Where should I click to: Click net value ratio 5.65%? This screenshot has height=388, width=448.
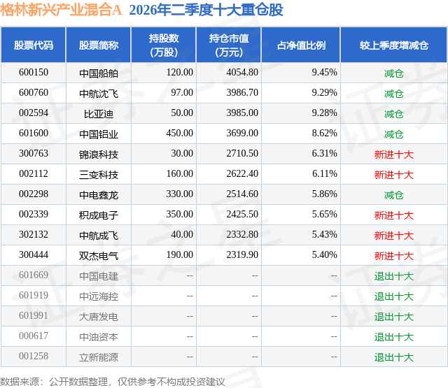[324, 214]
